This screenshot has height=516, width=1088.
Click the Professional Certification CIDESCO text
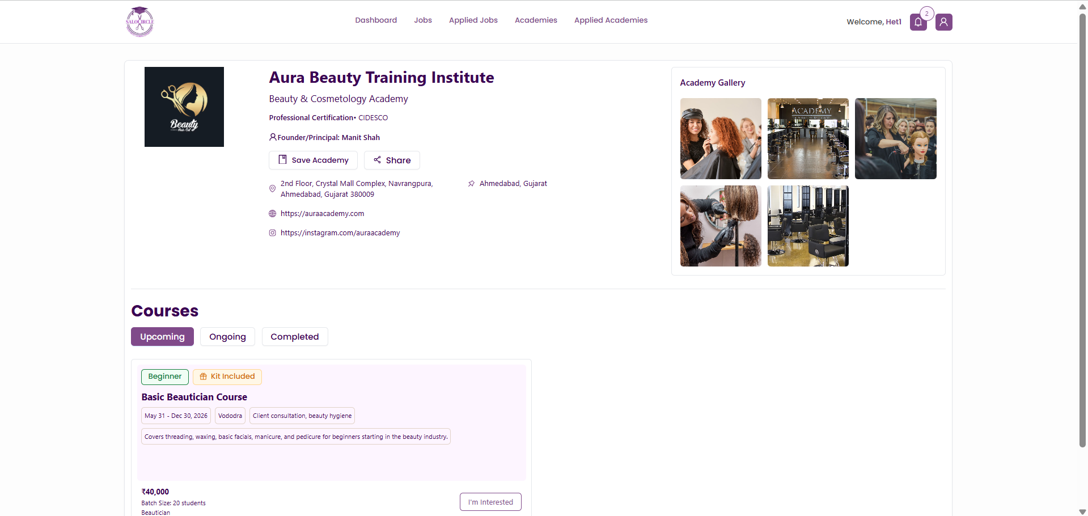328,118
